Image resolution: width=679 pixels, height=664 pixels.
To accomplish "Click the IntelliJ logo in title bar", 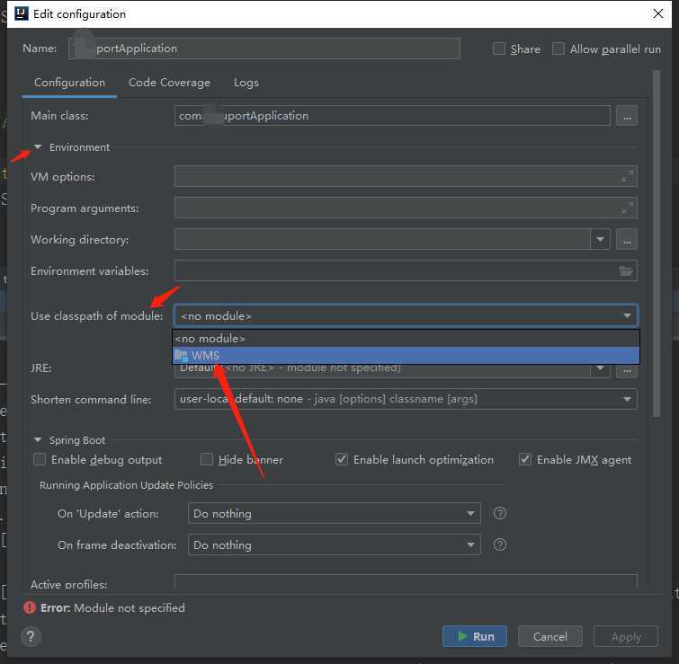I will point(22,13).
